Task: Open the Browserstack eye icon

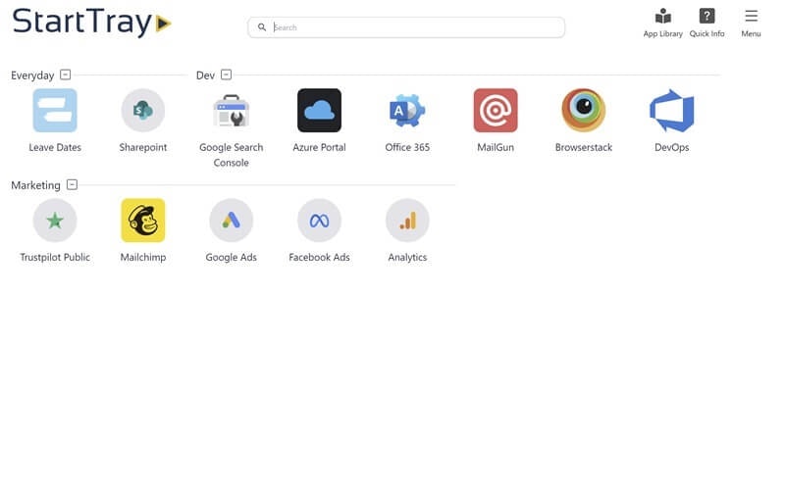Action: [584, 111]
